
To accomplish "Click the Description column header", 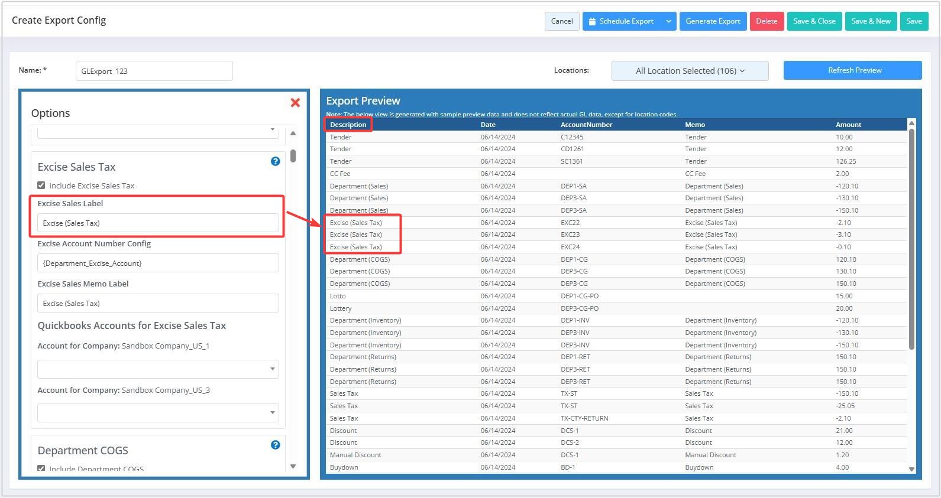I will click(x=348, y=125).
